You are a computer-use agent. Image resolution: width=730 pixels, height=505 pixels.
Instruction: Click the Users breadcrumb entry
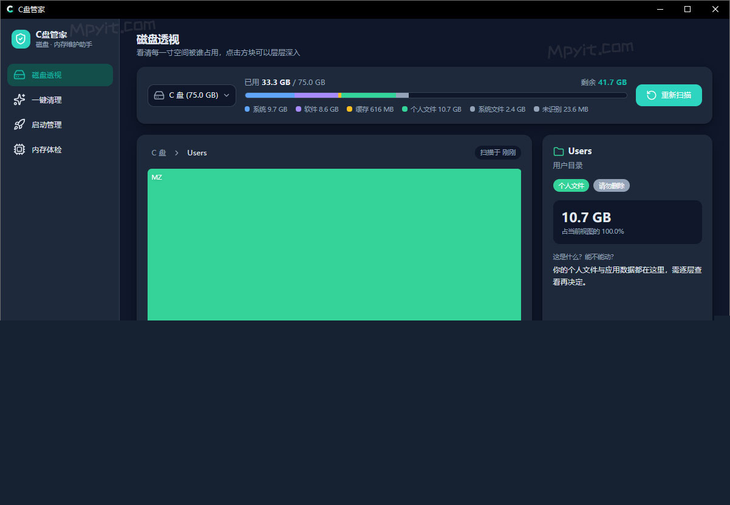tap(197, 153)
